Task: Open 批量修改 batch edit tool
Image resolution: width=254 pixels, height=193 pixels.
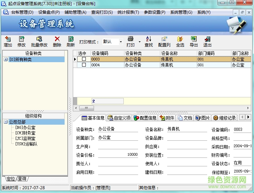Action: pyautogui.click(x=39, y=39)
